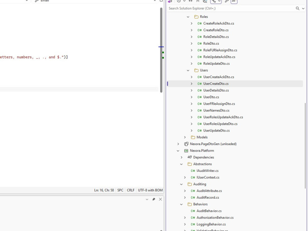308x231 pixels.
Task: Click the Dependencies node icon
Action: click(189, 157)
